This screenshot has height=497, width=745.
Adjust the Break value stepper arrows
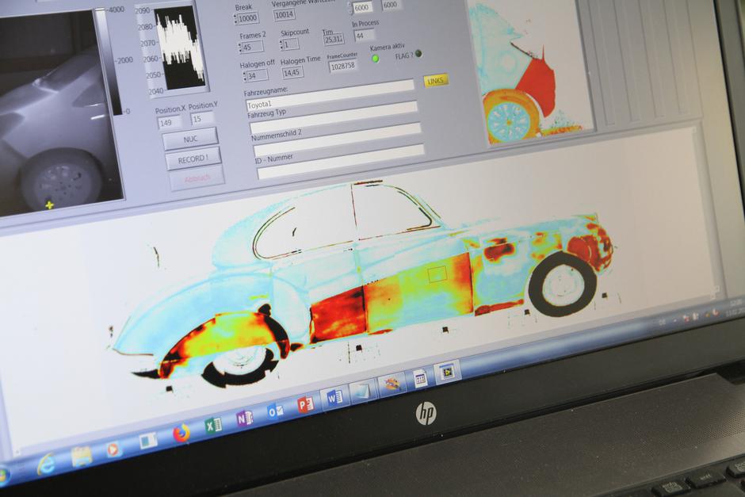236,19
